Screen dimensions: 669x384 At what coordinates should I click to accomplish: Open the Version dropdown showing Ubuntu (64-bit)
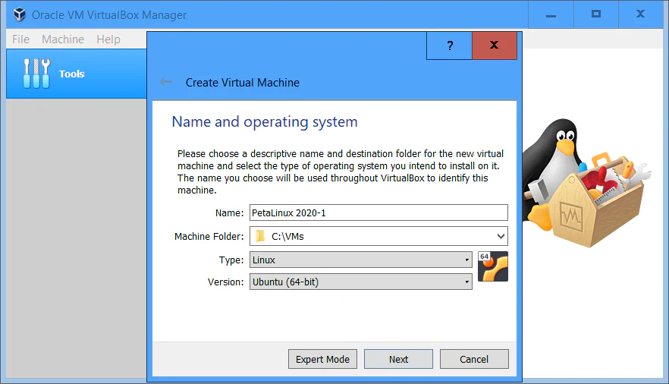tap(360, 282)
